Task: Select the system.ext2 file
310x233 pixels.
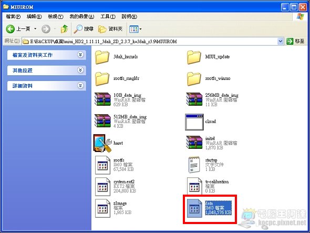Action: tap(102, 187)
